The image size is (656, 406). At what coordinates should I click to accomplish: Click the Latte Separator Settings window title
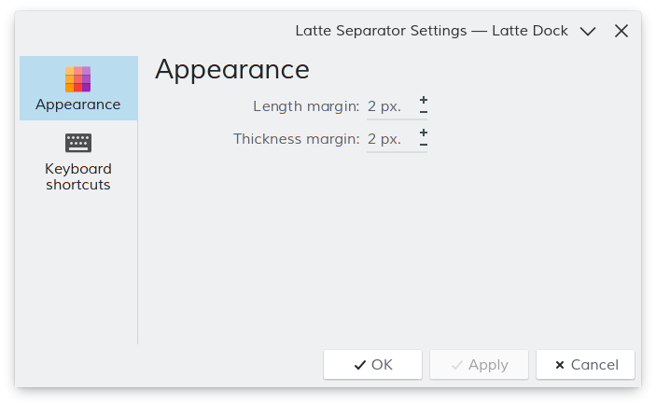click(431, 31)
